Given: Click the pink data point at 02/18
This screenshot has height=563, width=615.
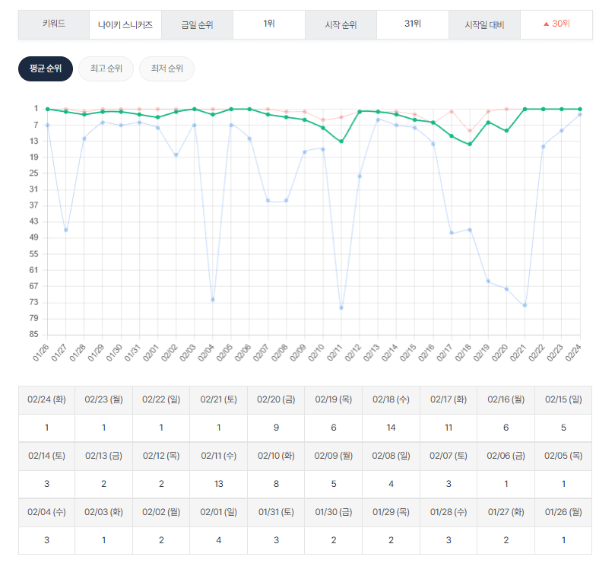Looking at the screenshot, I should pyautogui.click(x=470, y=131).
